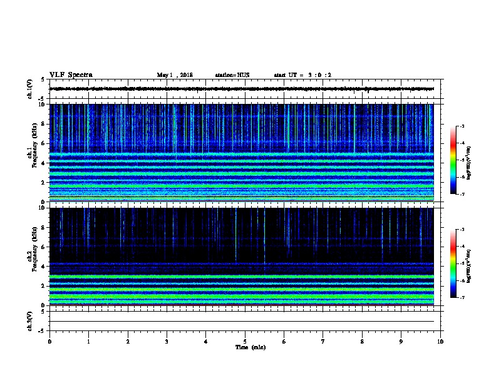Click the time axis tick label "3"
Image resolution: width=496 pixels, height=383 pixels.
tap(167, 342)
